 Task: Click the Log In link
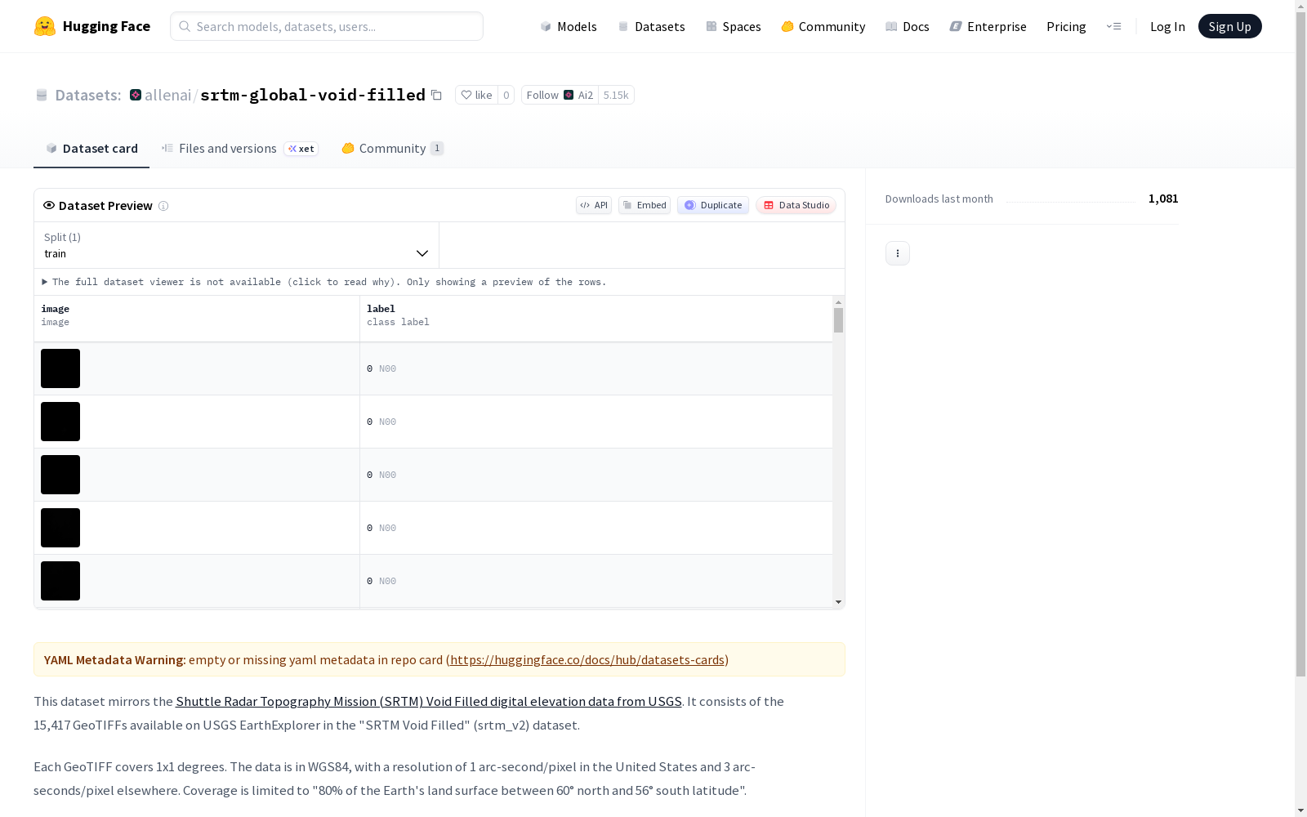[1167, 26]
